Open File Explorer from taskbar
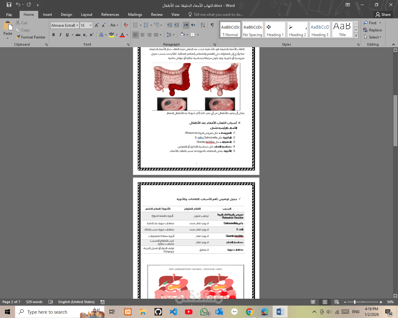This screenshot has width=398, height=318. coord(143,312)
